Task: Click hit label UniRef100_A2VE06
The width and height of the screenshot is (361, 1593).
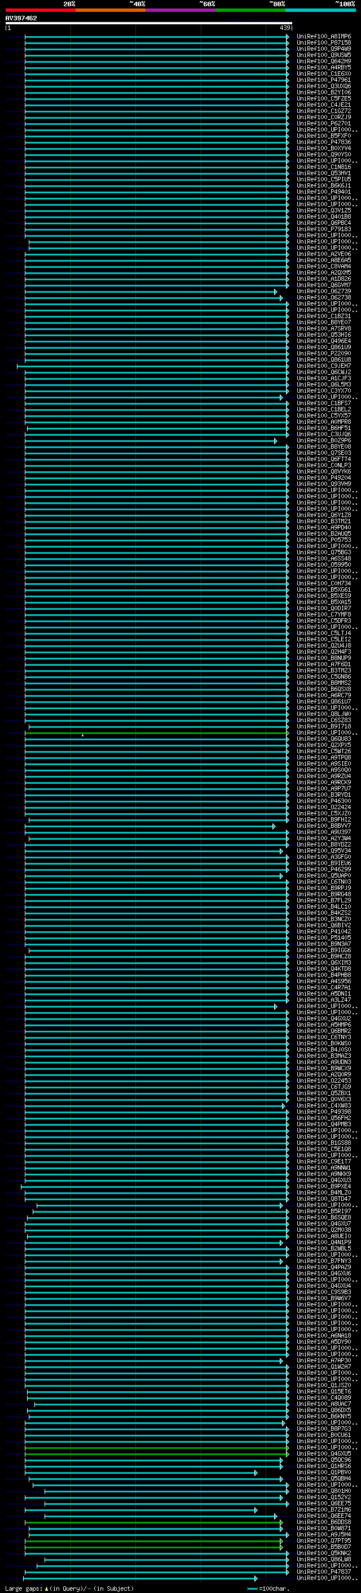Action: 323,254
